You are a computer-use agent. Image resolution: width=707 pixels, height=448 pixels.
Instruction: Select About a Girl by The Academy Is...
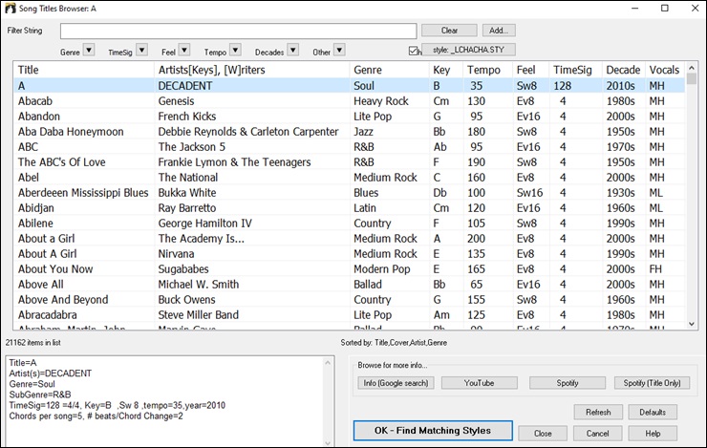pyautogui.click(x=350, y=239)
